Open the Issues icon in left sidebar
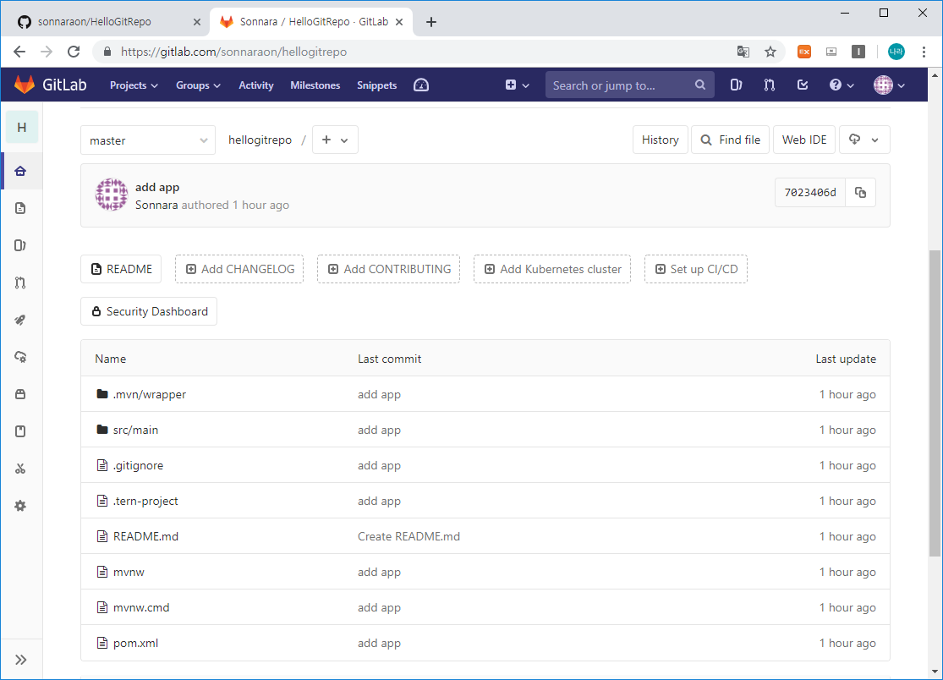The height and width of the screenshot is (680, 943). [20, 245]
